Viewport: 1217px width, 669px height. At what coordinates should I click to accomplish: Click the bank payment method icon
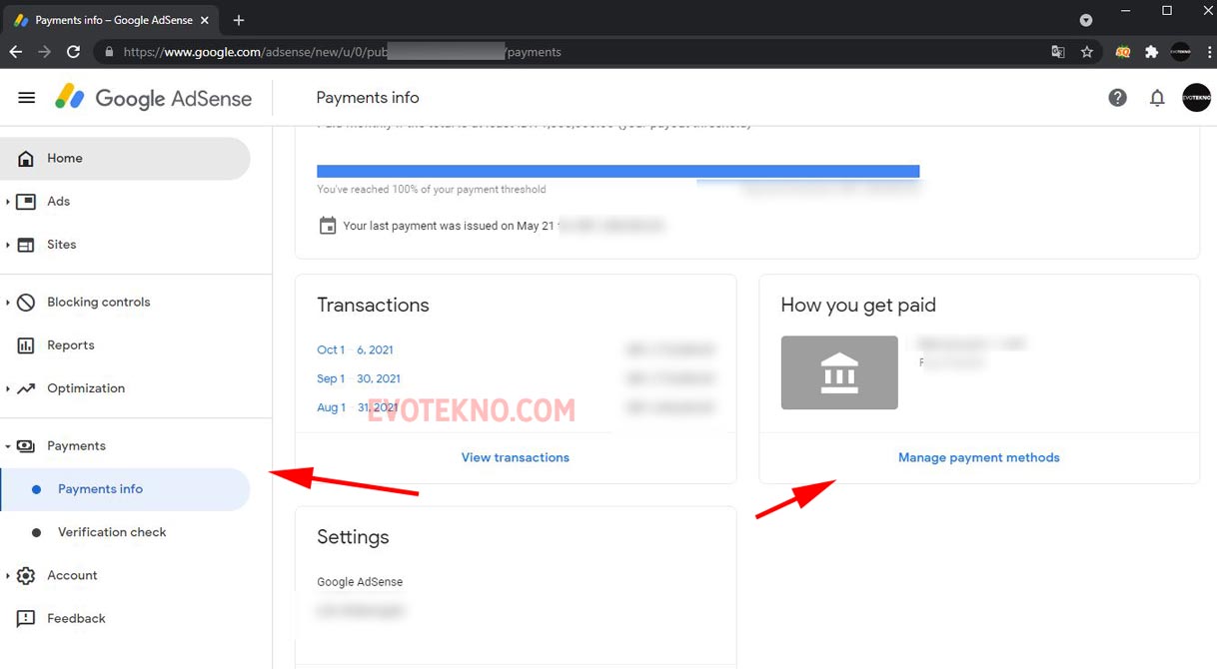click(839, 372)
